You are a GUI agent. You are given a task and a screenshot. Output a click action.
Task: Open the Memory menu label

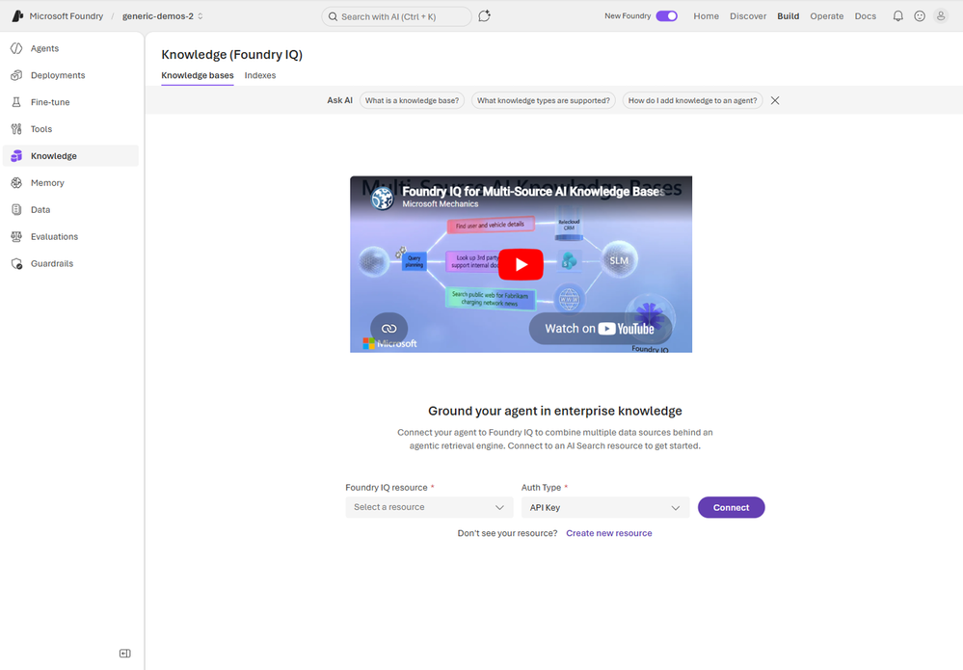47,183
